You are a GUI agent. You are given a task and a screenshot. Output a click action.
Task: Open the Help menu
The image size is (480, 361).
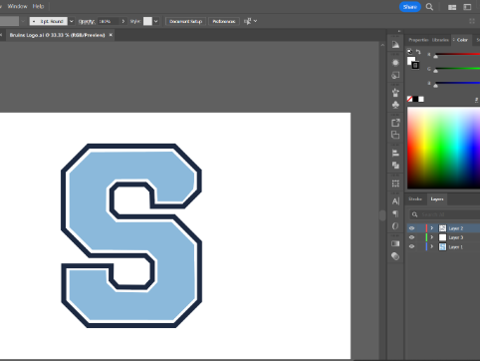pyautogui.click(x=38, y=6)
